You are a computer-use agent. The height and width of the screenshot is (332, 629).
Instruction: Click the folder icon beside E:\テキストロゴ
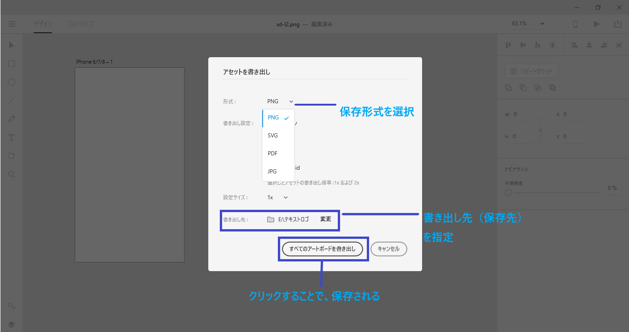[x=270, y=219]
